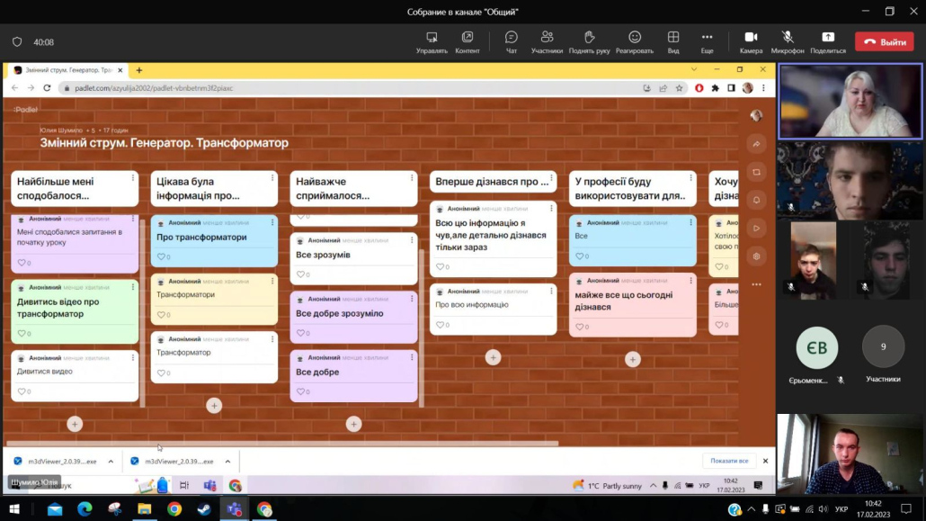The width and height of the screenshot is (926, 521).
Task: Expand the first m3dViewer download options chevron
Action: coord(111,462)
